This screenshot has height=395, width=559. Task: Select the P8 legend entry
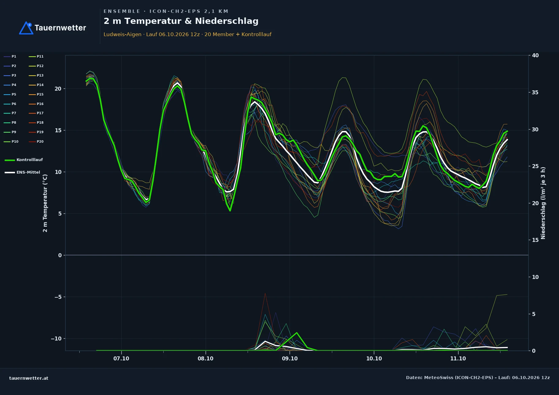[x=10, y=122]
